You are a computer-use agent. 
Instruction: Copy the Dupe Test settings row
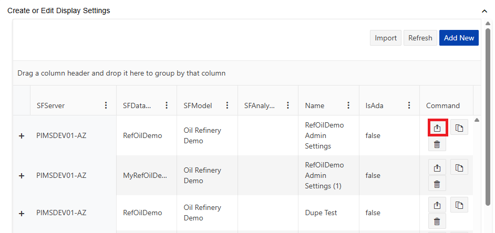pos(459,205)
